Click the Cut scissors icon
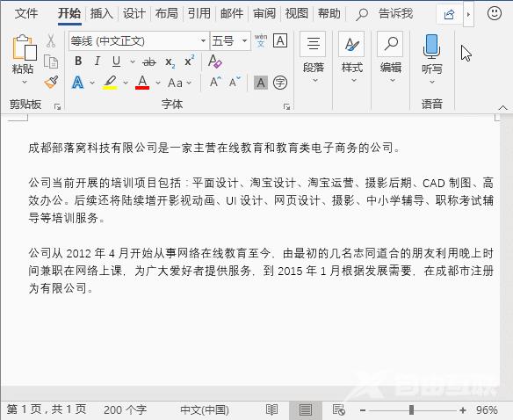Viewport: 513px width, 420px height. 51,40
